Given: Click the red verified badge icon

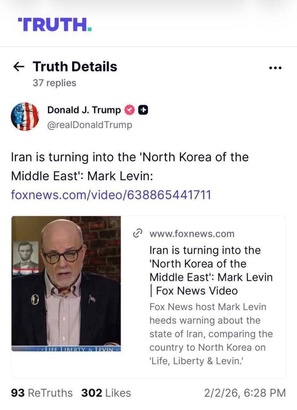Looking at the screenshot, I should pos(130,110).
